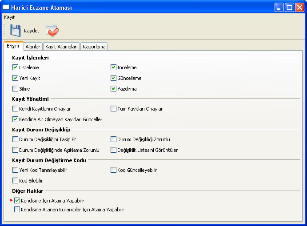Click the Kaydet floppy disk icon

[x=16, y=31]
